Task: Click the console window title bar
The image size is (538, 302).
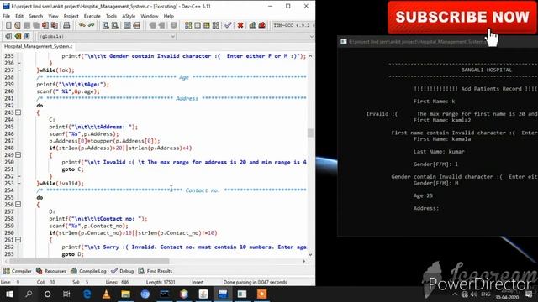Action: 437,41
